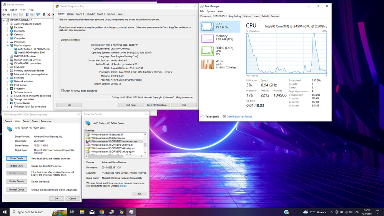Select AMD Radeon HD 7400M Series adapter
The width and height of the screenshot is (384, 216).
tap(34, 49)
